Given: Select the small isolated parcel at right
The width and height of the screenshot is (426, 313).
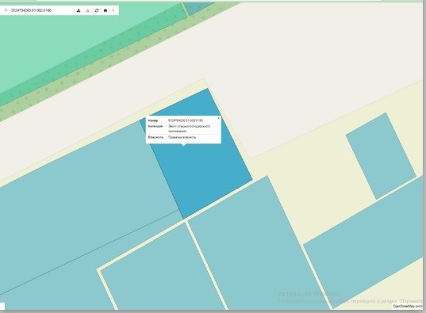Looking at the screenshot, I should click(x=381, y=156).
